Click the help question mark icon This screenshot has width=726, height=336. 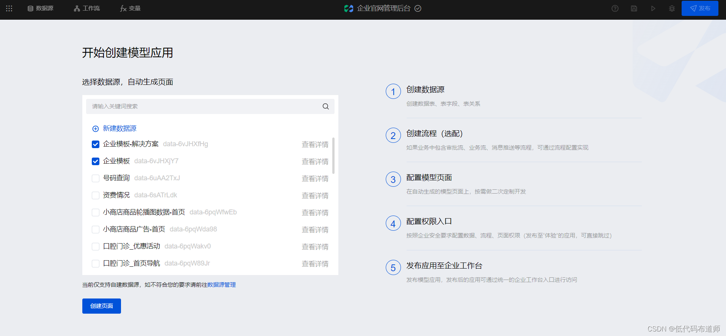(615, 8)
